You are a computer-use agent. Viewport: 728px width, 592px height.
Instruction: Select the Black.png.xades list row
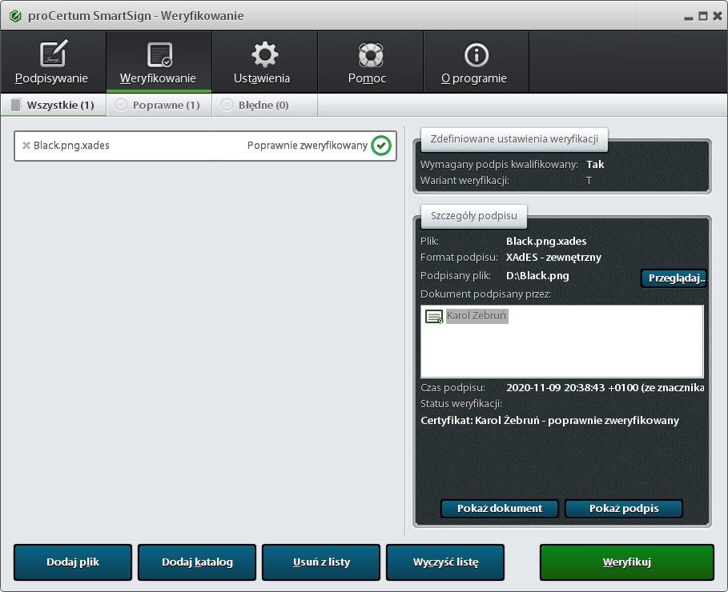coord(205,146)
